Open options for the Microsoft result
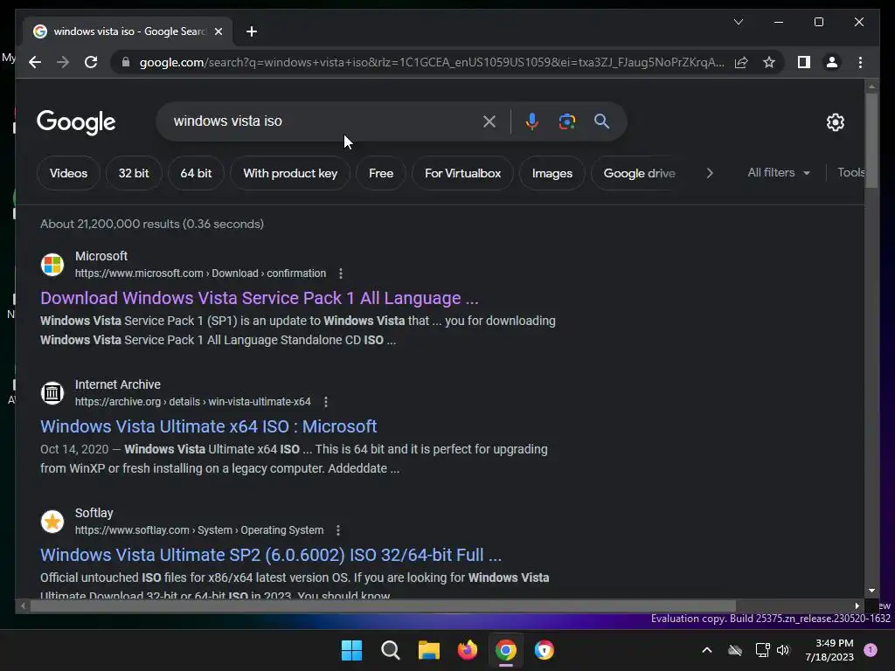The image size is (895, 671). click(341, 273)
